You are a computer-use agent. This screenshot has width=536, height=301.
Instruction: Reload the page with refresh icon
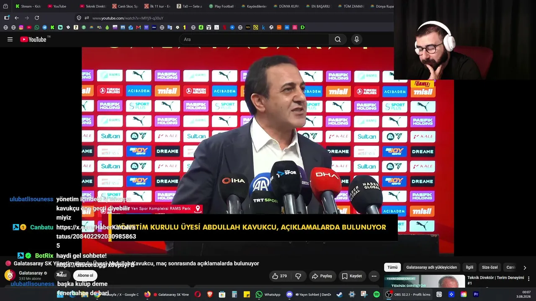(x=37, y=18)
